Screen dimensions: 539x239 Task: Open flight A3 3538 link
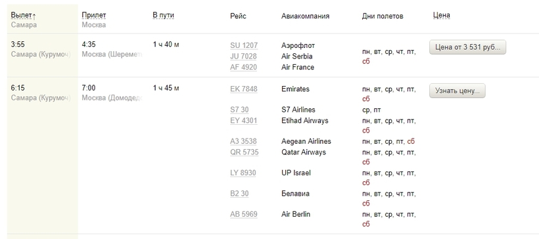point(243,141)
